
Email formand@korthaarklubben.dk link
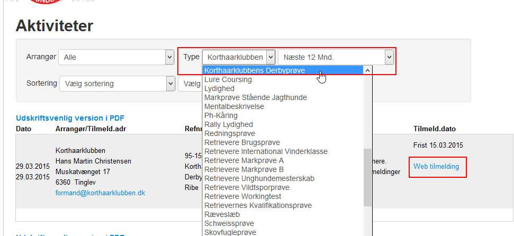point(100,193)
